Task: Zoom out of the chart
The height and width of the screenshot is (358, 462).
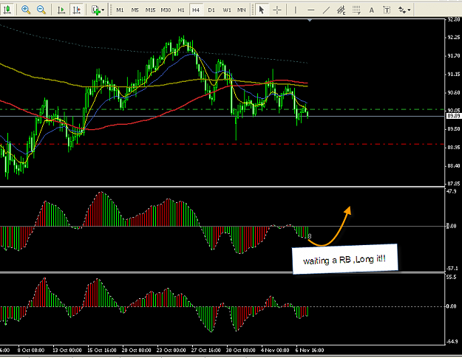Action: coord(41,10)
